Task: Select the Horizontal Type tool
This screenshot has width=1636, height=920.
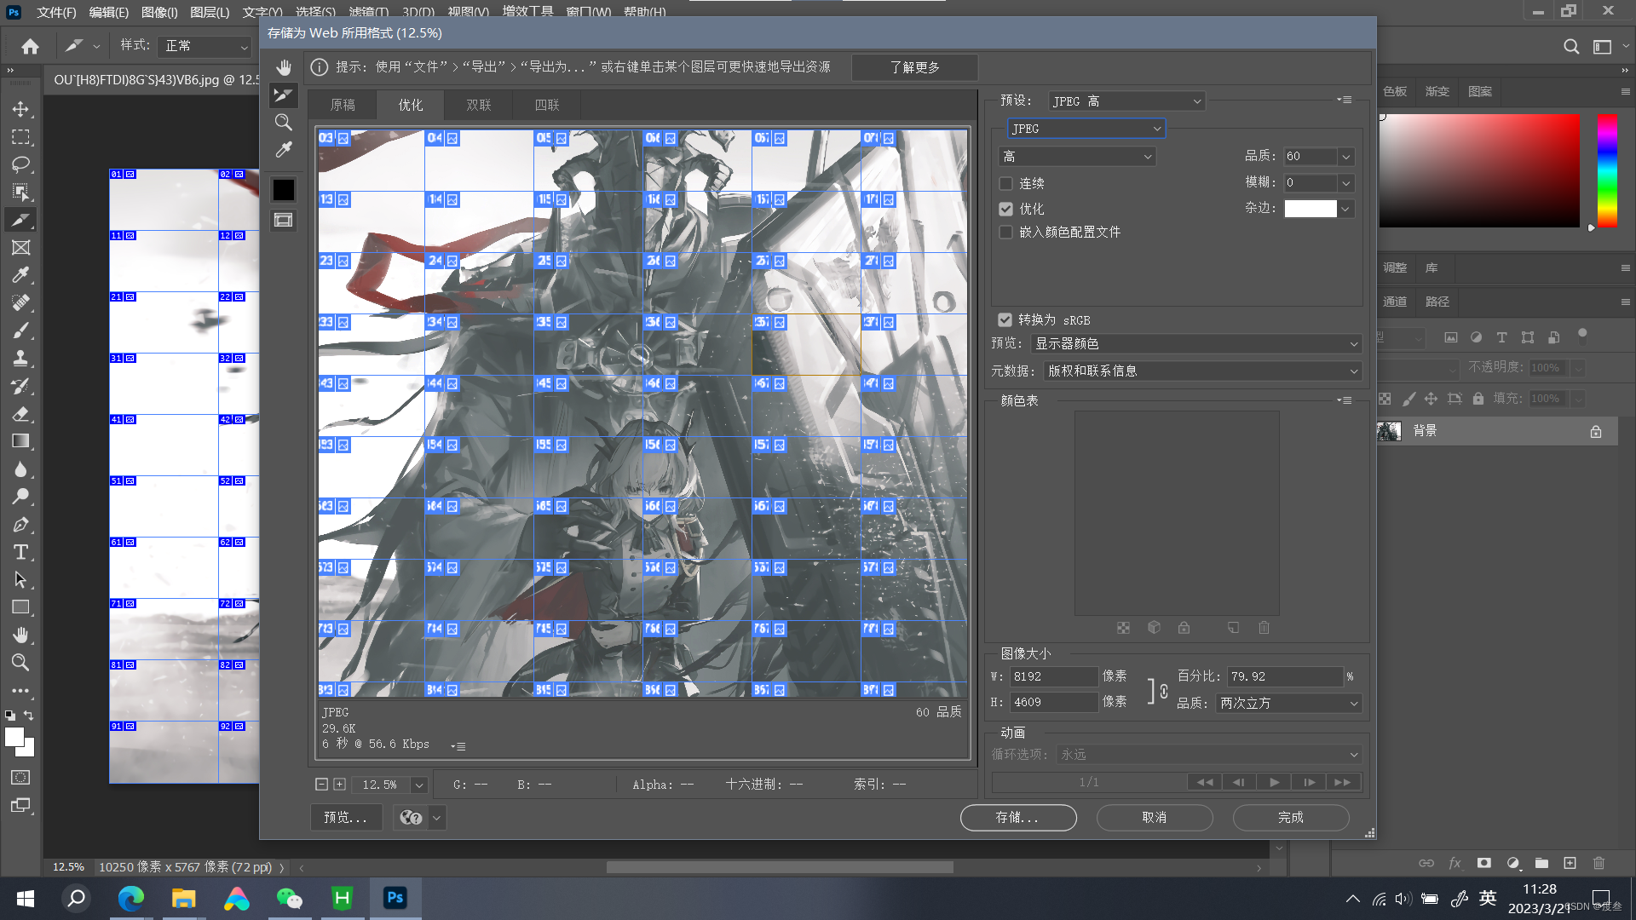Action: click(x=20, y=552)
